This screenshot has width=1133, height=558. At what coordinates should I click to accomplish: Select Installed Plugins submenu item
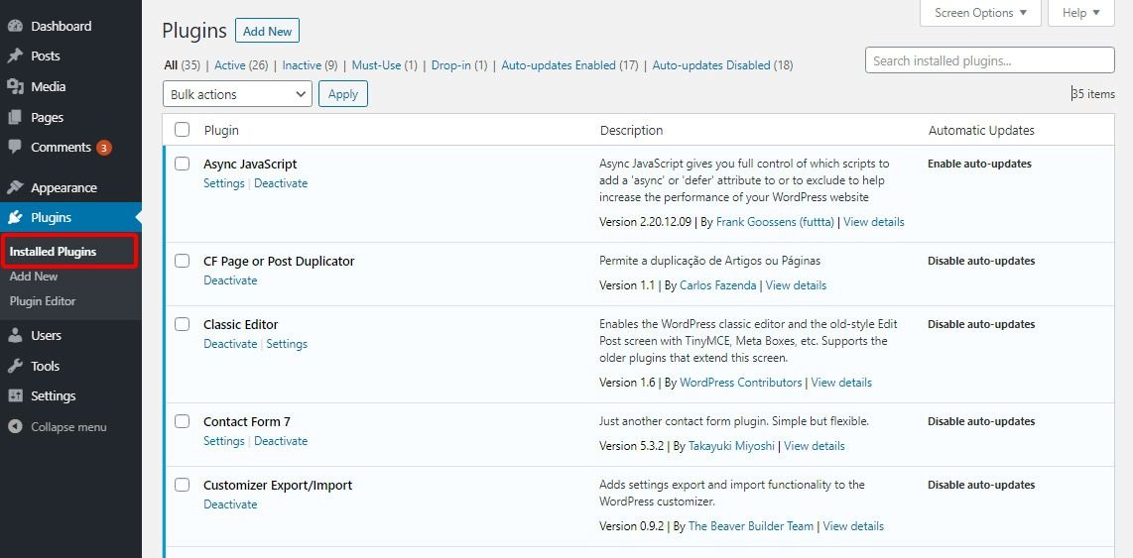pos(53,252)
